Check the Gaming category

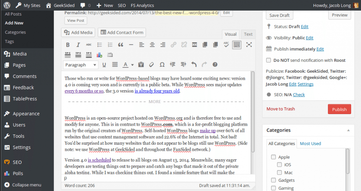(273, 188)
